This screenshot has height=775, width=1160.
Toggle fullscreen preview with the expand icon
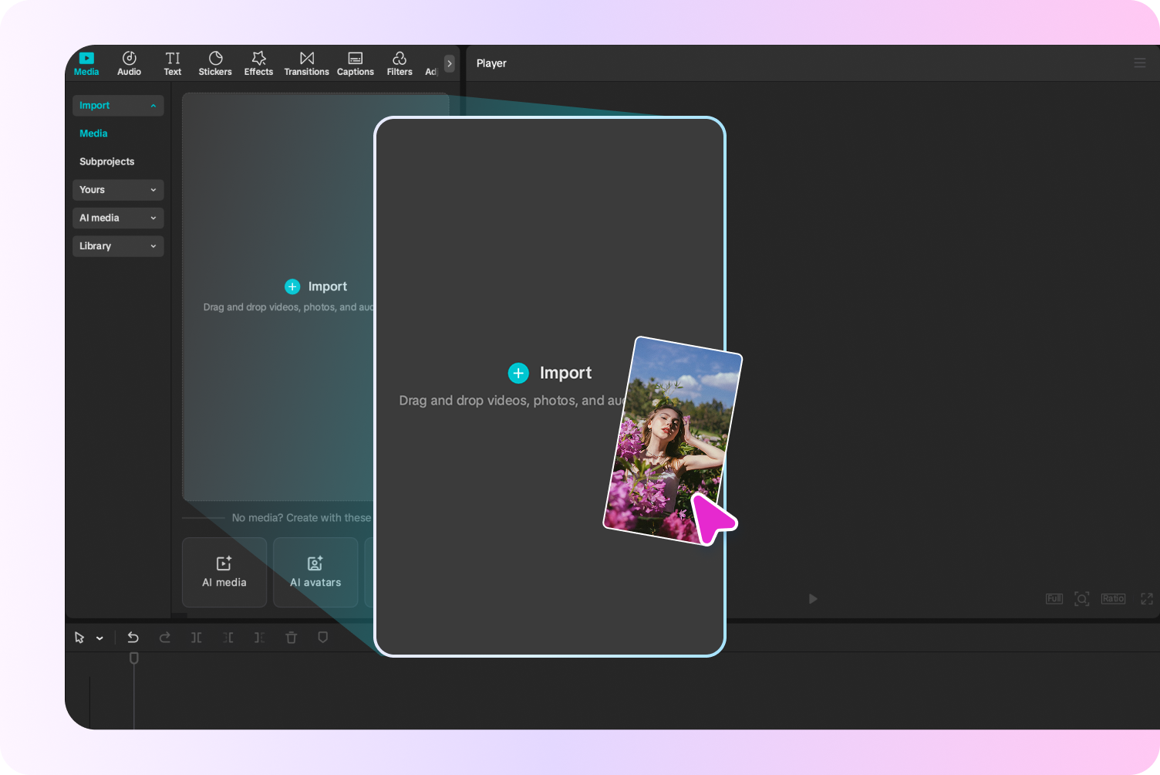click(1147, 598)
